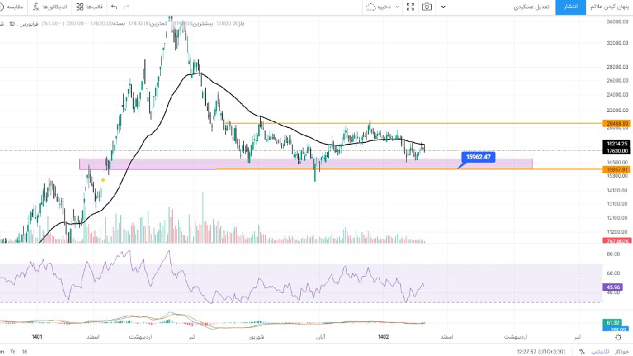633x356 pixels.
Task: Click the آبان month label on time axis
Action: coord(320,336)
